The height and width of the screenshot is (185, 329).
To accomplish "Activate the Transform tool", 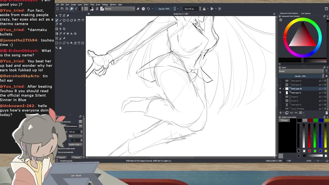I will point(57,29).
